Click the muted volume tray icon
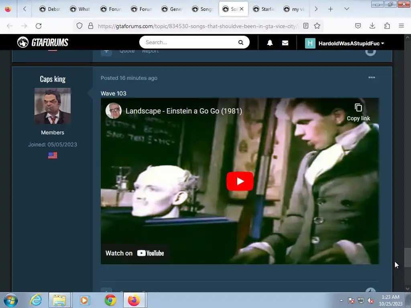 (x=370, y=300)
